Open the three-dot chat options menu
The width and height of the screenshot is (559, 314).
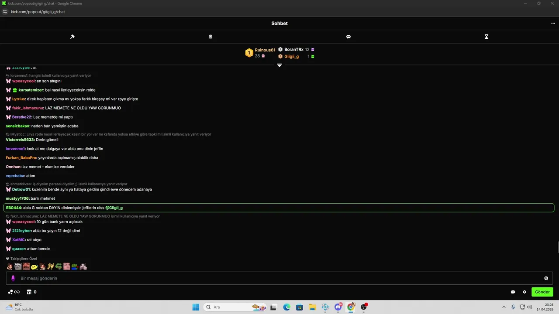coord(553,24)
